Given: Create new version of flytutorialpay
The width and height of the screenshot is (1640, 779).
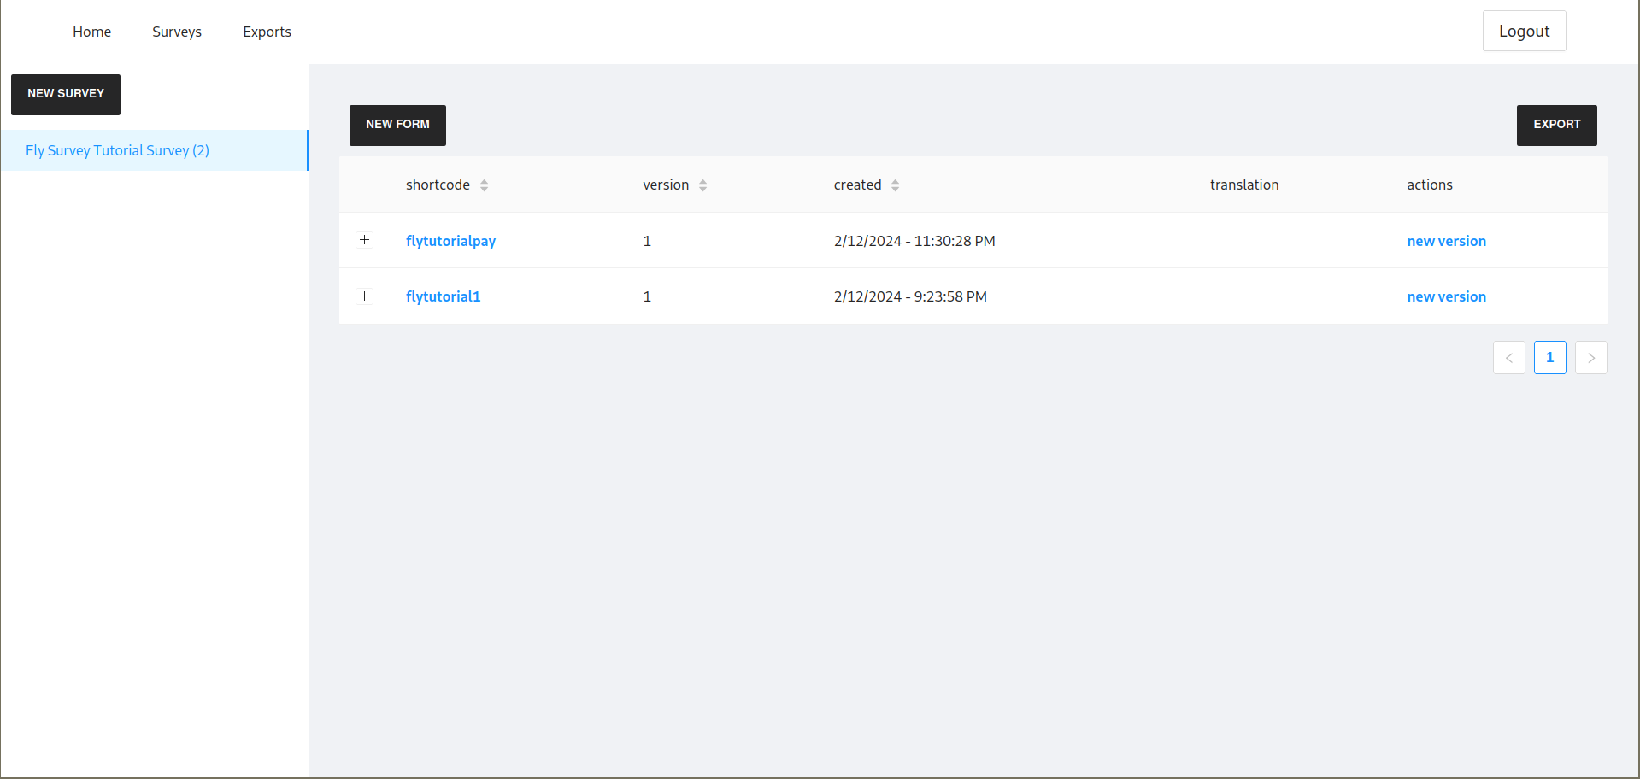Looking at the screenshot, I should click(x=1446, y=241).
